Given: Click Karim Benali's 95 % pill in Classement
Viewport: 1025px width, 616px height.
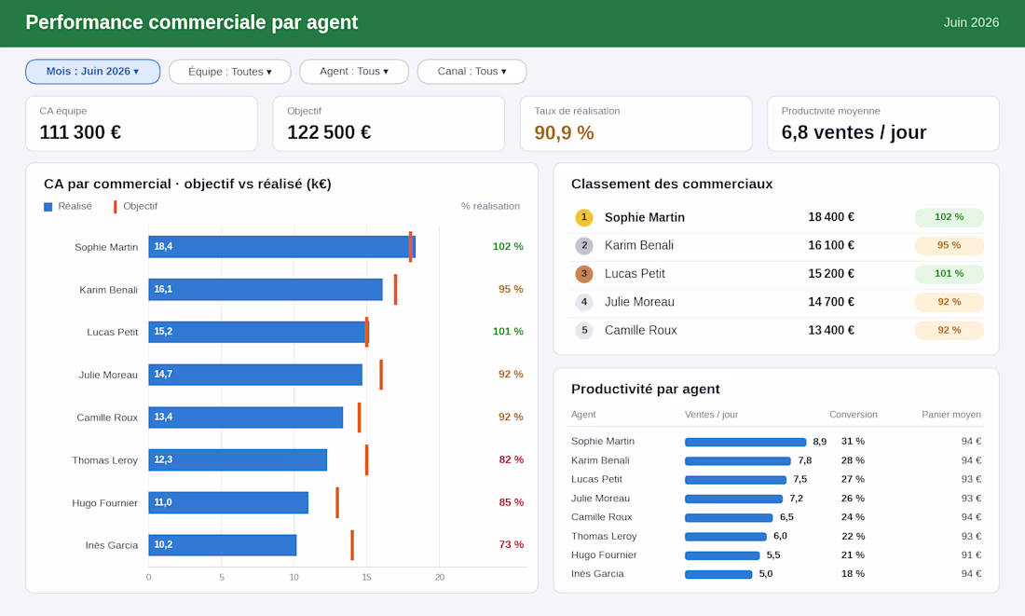Looking at the screenshot, I should [x=950, y=245].
